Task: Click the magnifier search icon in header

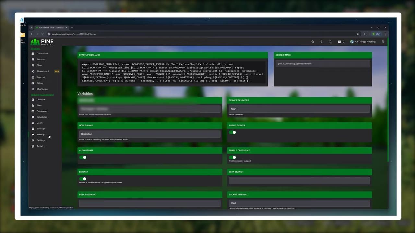Action: coord(330,41)
